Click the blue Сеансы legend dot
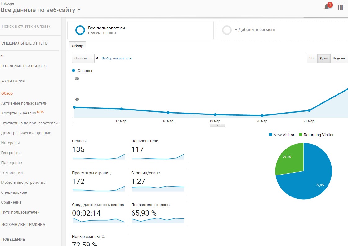The height and width of the screenshot is (246, 348). (x=74, y=71)
